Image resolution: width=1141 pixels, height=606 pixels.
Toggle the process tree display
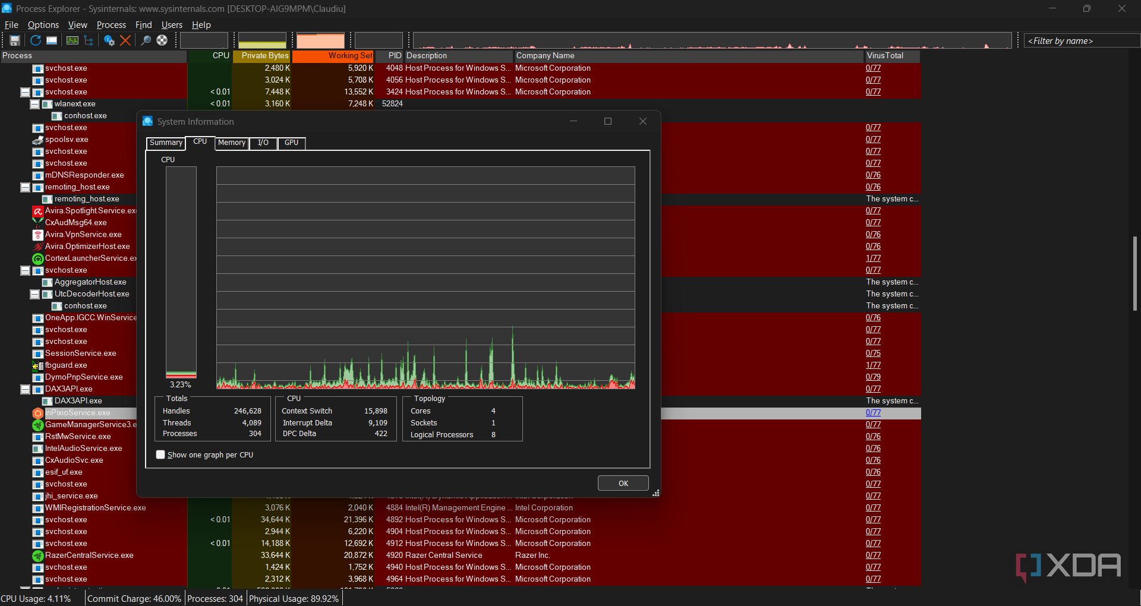pyautogui.click(x=88, y=40)
